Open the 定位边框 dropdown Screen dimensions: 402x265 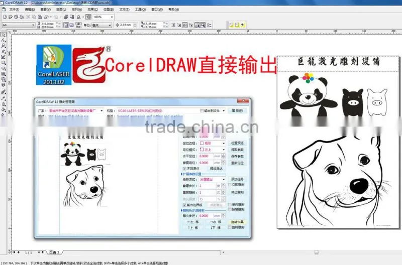[x=223, y=143]
